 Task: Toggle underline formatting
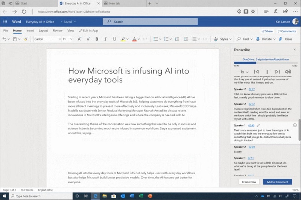(113, 39)
